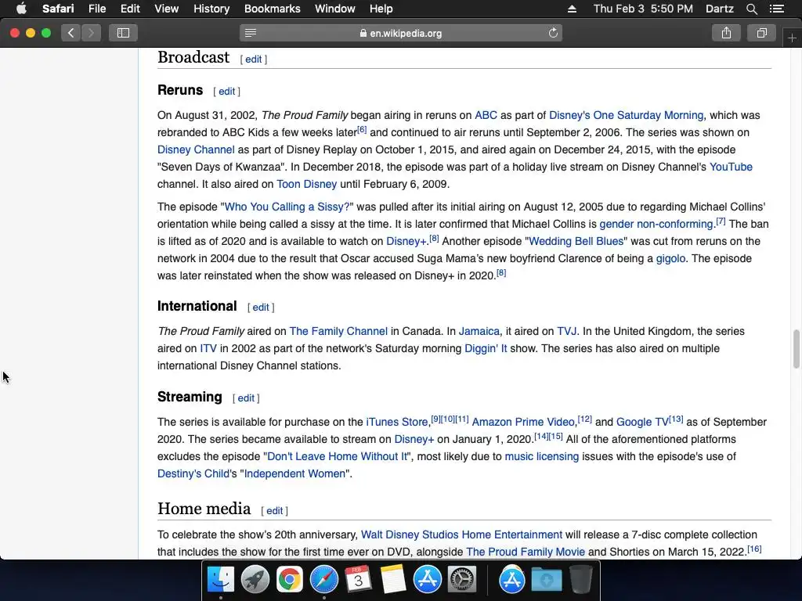The image size is (802, 601).
Task: Follow the ITV link
Action: point(208,348)
